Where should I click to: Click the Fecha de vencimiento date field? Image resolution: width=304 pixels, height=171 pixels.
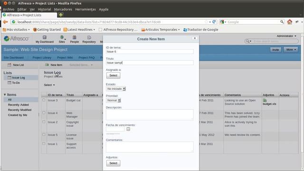click(115, 129)
